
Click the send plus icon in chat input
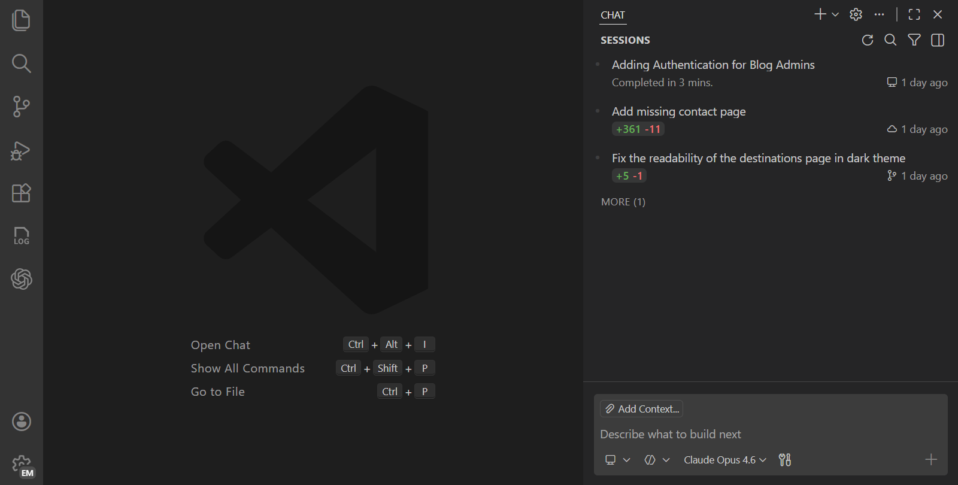tap(931, 460)
